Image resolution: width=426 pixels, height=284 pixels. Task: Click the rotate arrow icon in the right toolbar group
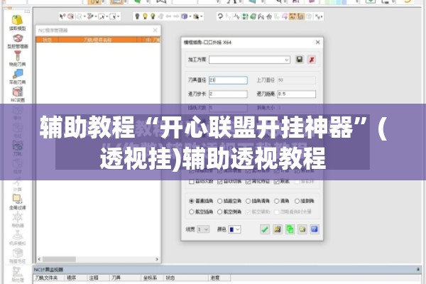tap(220, 16)
